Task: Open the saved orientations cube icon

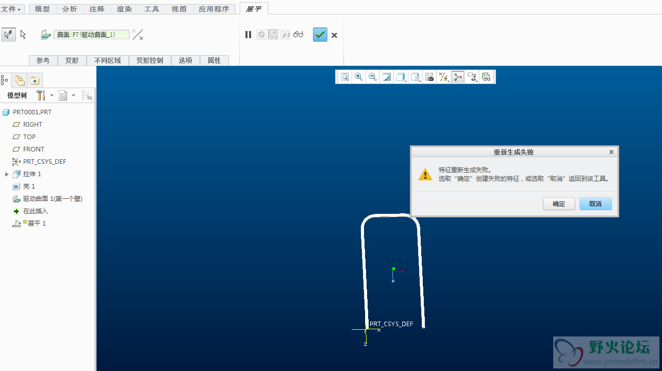Action: pos(415,77)
